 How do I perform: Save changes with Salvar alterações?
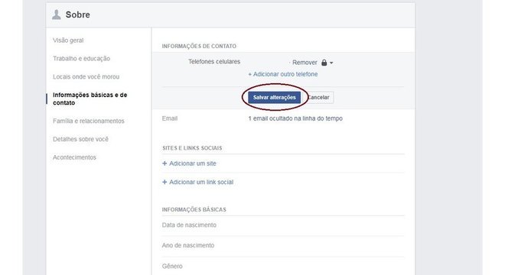click(275, 98)
